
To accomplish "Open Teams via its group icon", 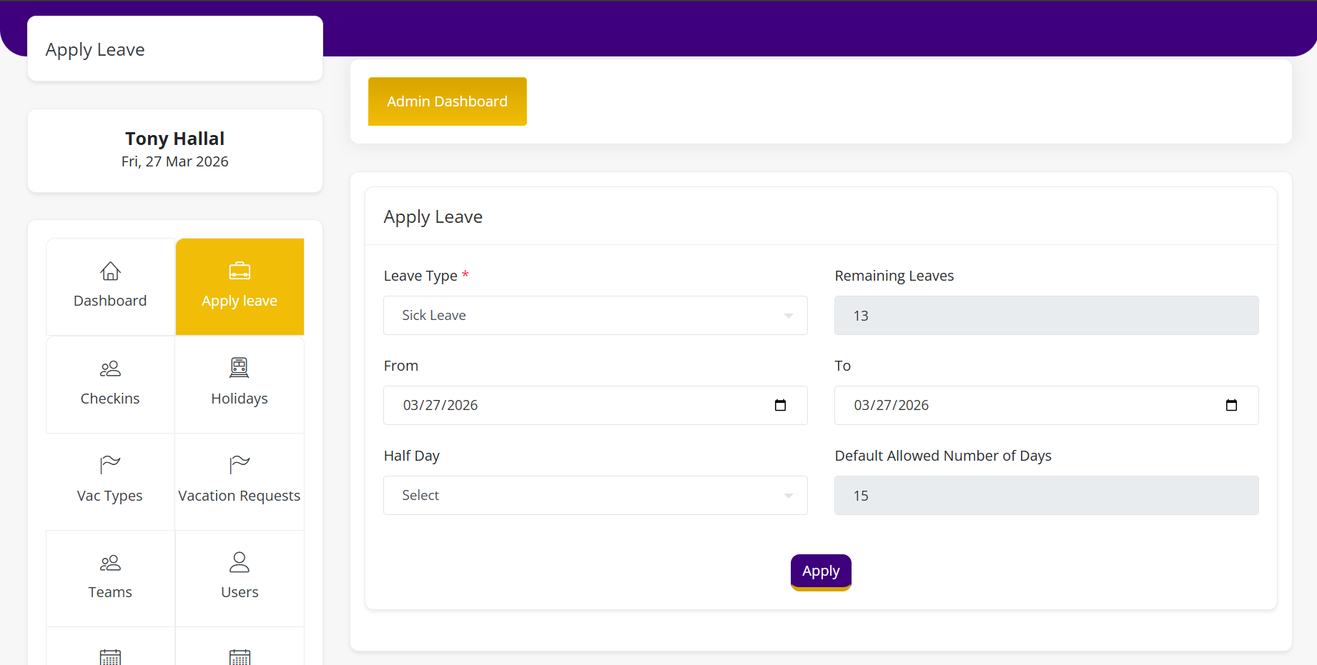I will pyautogui.click(x=110, y=563).
